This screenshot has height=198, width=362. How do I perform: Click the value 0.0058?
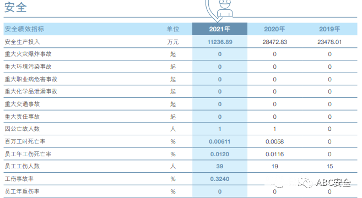tap(274, 141)
